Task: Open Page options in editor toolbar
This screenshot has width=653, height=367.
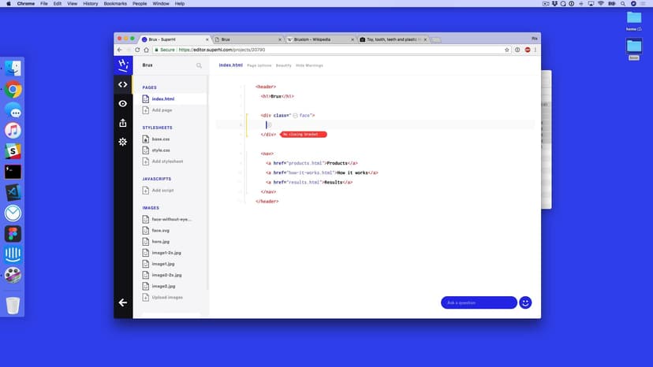Action: 259,65
